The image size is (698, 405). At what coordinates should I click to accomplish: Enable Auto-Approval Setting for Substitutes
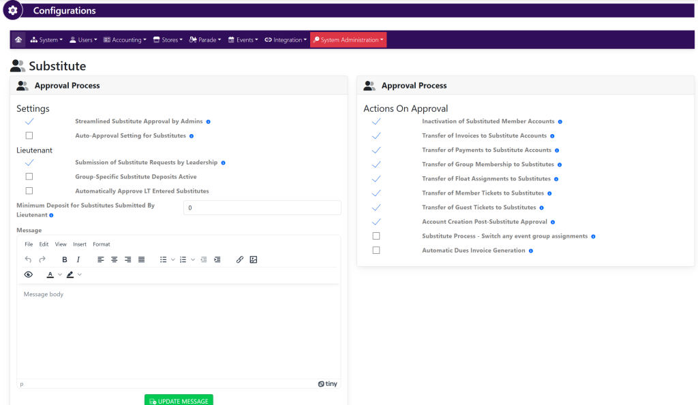(29, 136)
